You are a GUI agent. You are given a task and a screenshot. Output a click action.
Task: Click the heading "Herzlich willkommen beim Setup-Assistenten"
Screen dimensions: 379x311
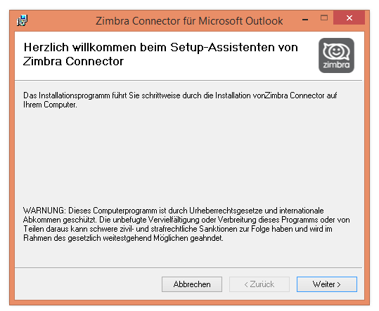(x=160, y=47)
